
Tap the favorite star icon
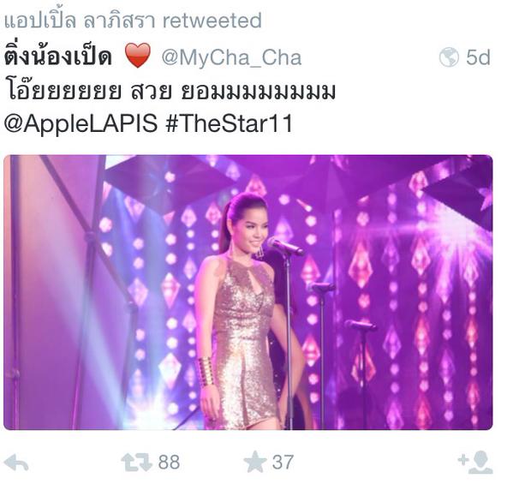point(255,462)
